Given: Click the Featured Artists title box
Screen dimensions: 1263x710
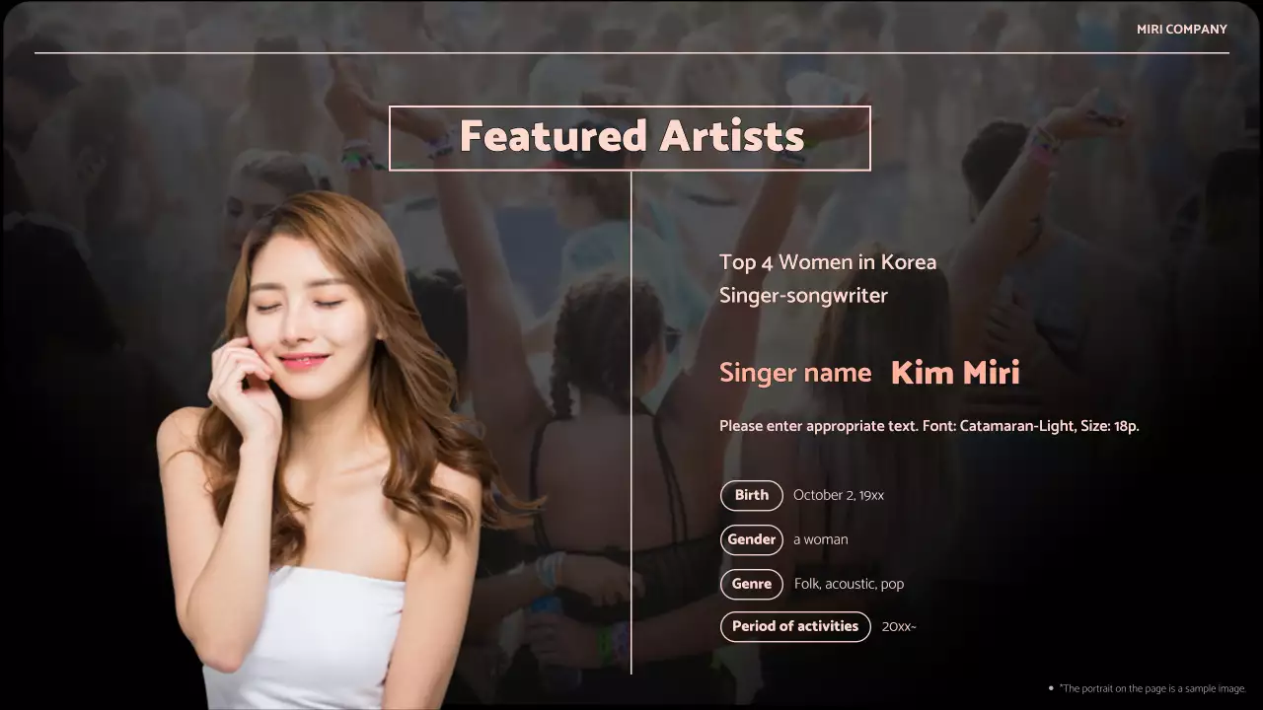Looking at the screenshot, I should (x=630, y=138).
